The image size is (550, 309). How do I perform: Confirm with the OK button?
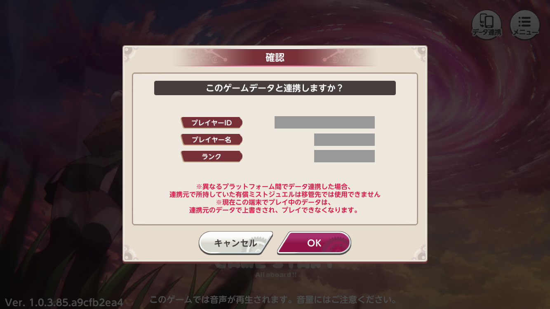pyautogui.click(x=314, y=243)
